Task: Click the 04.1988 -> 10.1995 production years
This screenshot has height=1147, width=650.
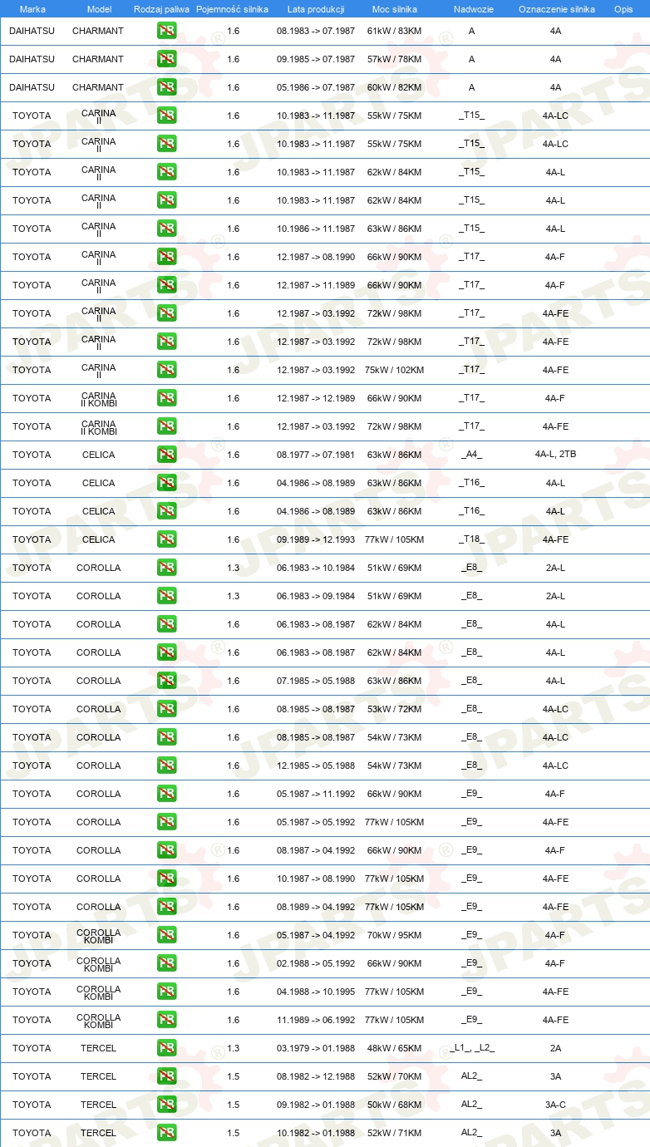Action: click(316, 992)
